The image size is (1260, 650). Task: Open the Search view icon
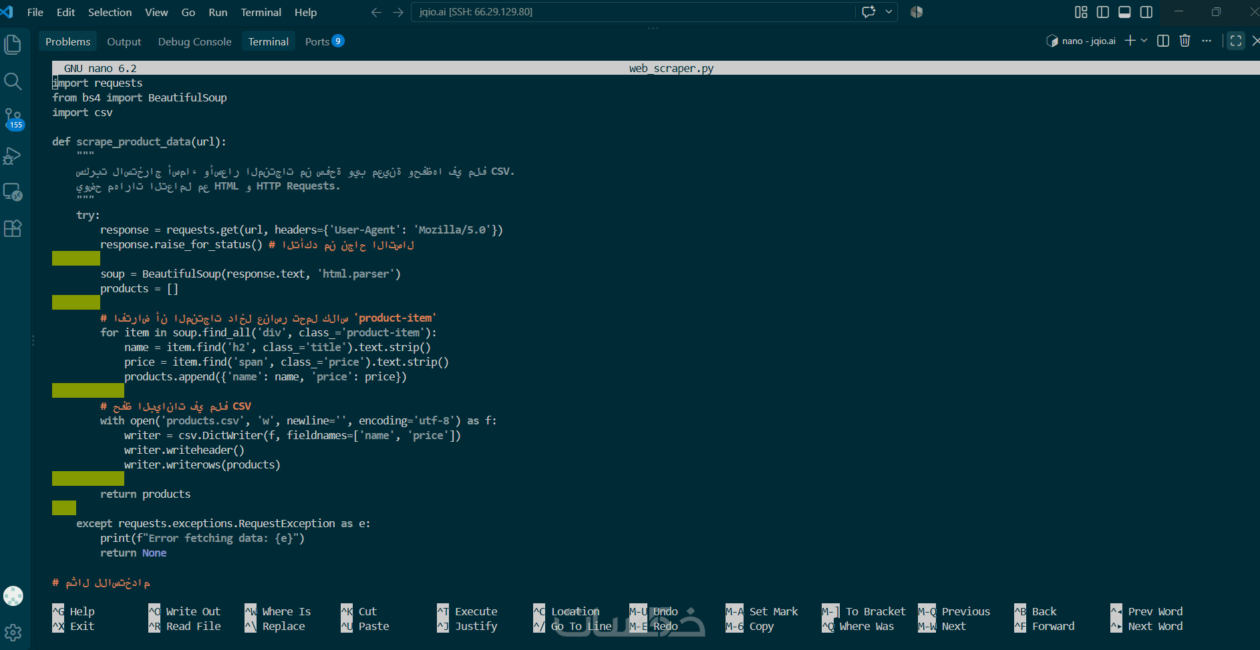13,81
